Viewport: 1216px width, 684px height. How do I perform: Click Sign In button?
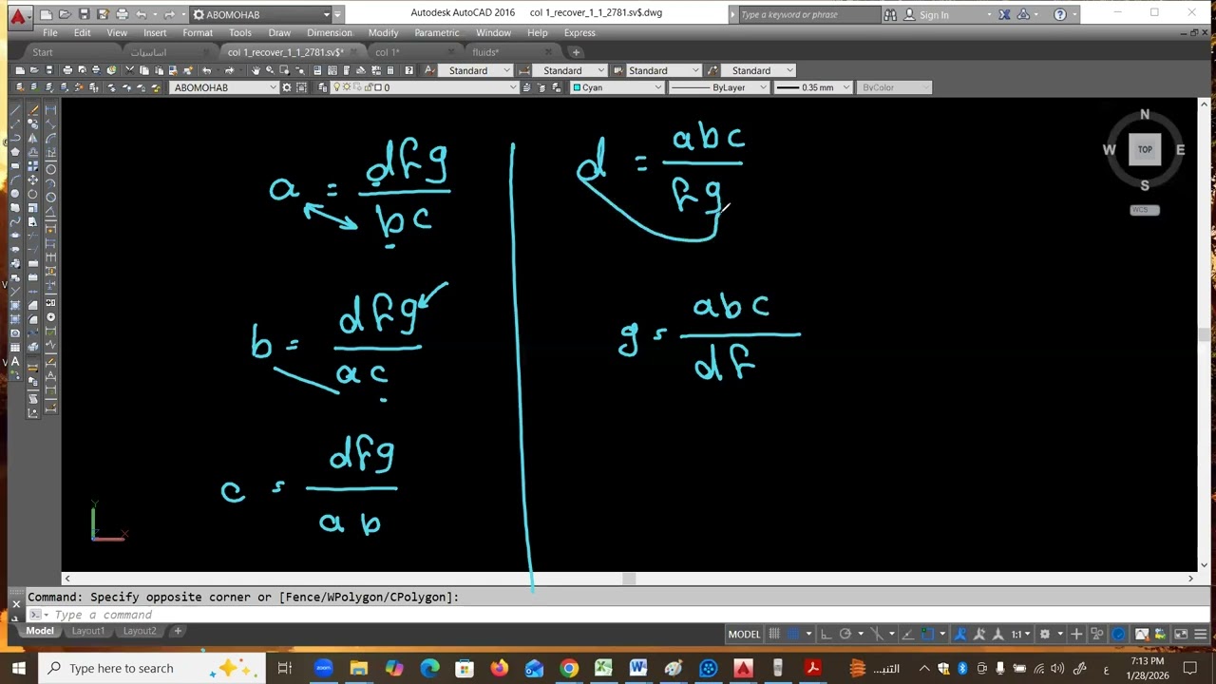coord(934,14)
